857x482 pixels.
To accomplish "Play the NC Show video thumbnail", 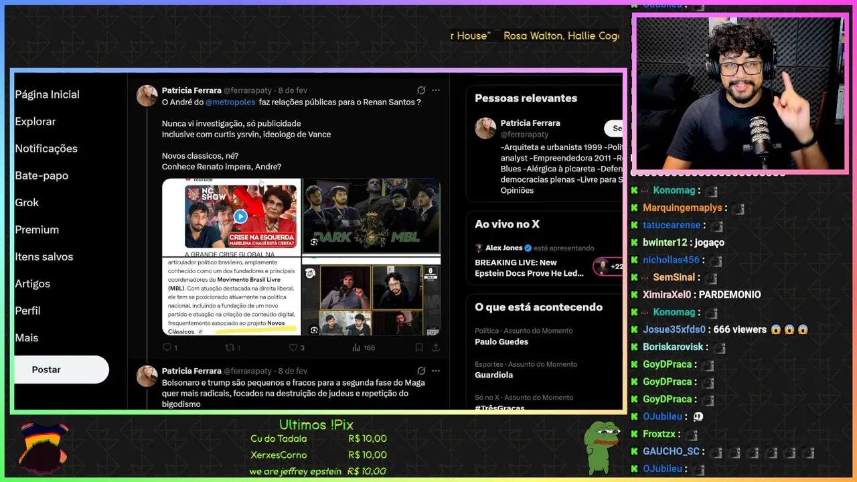I will click(x=240, y=216).
